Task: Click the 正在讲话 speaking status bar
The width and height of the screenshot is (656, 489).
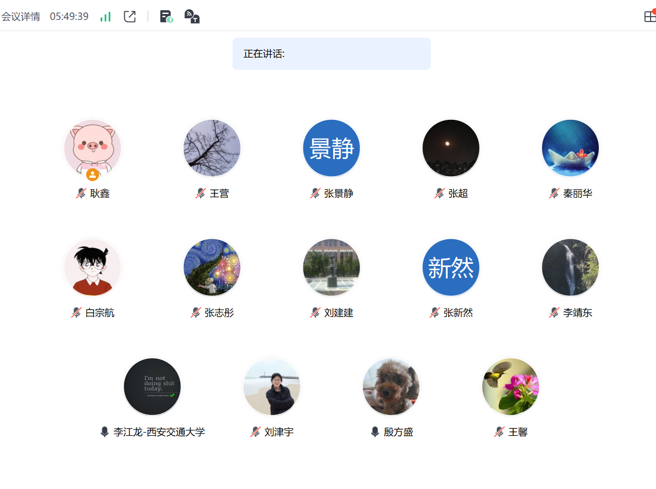Action: (331, 54)
